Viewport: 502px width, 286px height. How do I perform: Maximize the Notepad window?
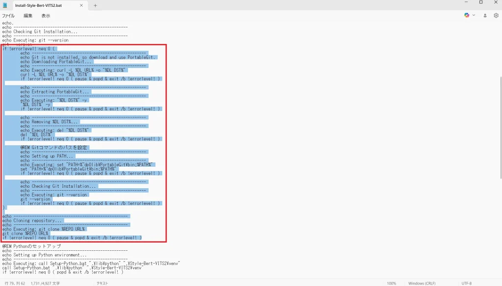(x=481, y=3)
